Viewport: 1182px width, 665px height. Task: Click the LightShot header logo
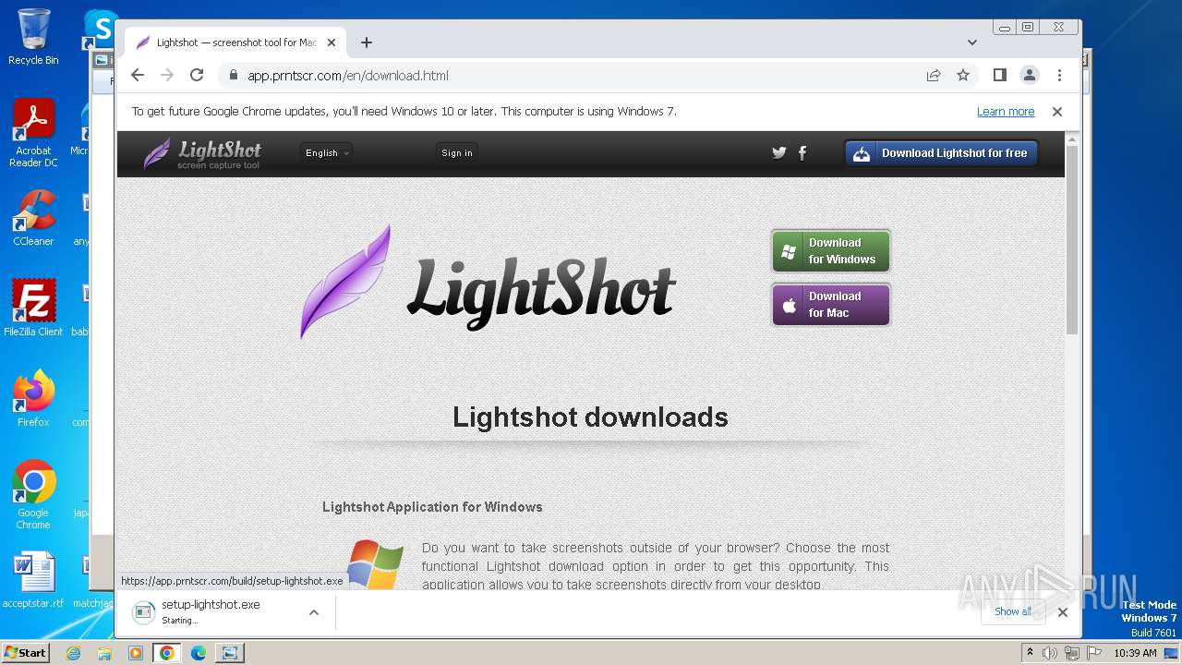click(x=202, y=153)
